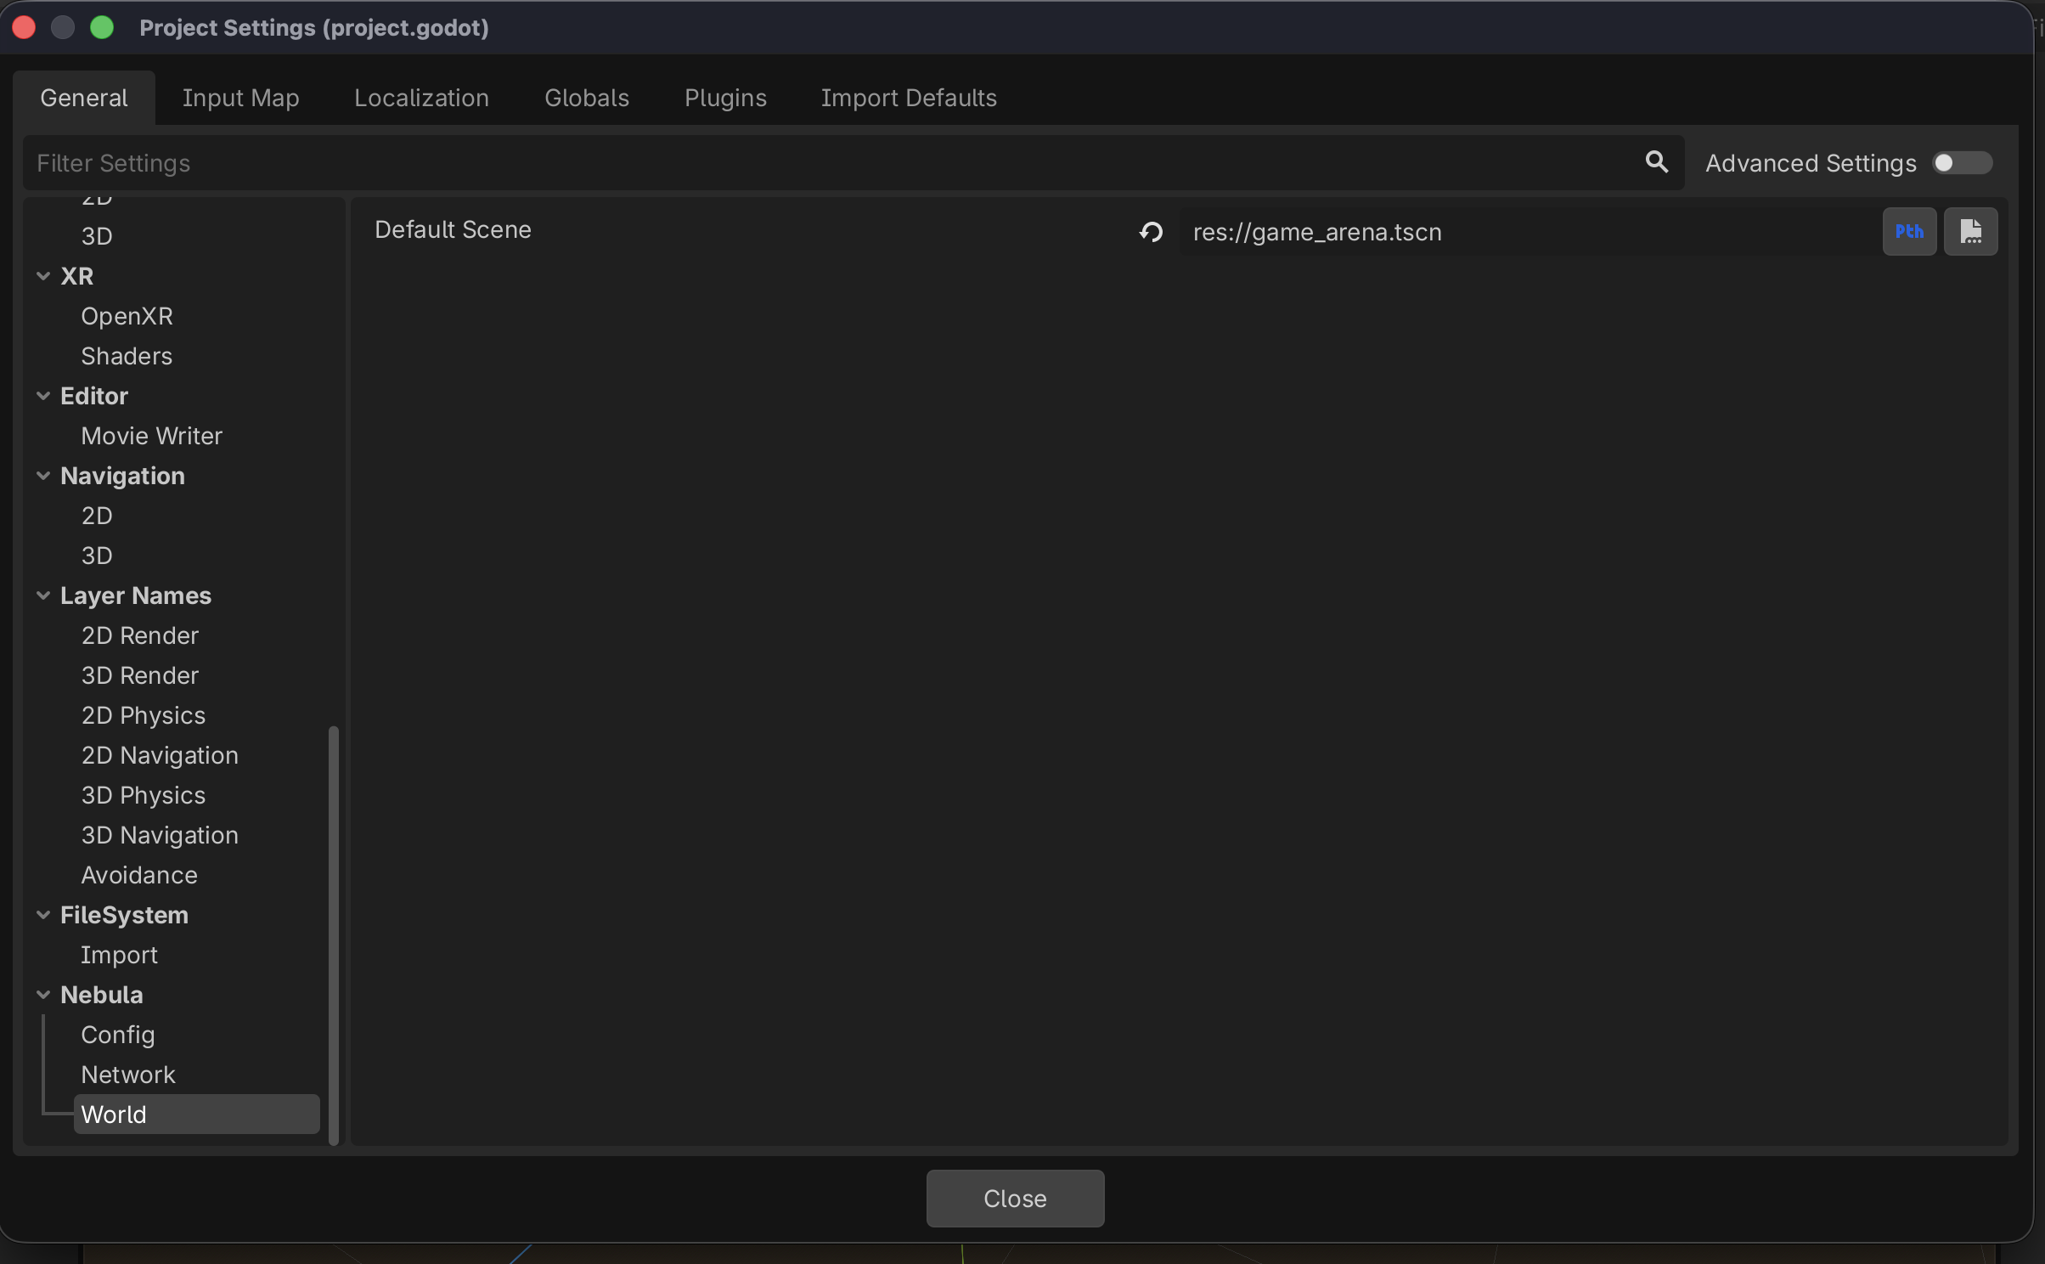Switch to Import Defaults tab
2045x1264 pixels.
pos(908,99)
